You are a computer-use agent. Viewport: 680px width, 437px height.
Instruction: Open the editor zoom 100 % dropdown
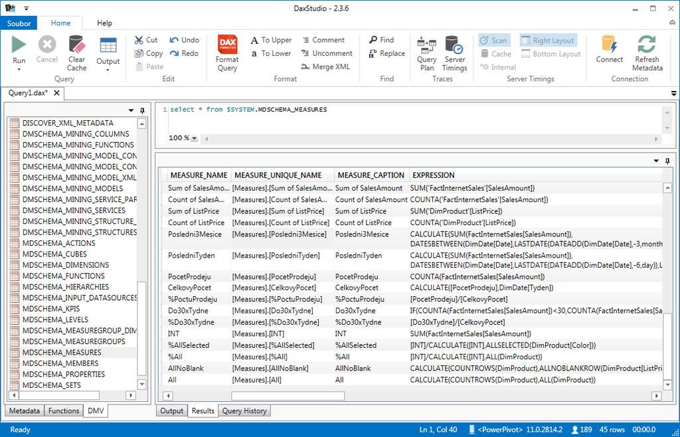point(195,139)
